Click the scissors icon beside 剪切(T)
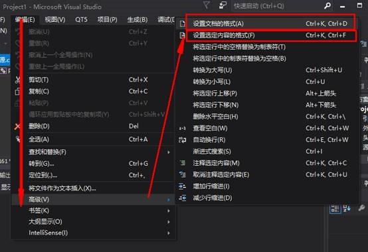The image size is (368, 252). pos(17,80)
